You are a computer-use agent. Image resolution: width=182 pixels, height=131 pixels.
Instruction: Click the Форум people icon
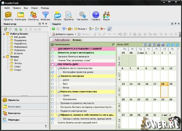(x=106, y=16)
